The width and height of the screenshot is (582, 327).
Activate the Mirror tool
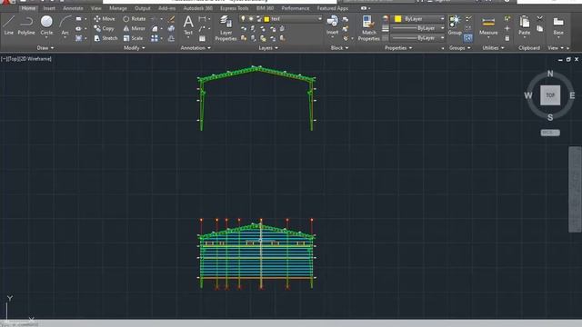coord(134,28)
